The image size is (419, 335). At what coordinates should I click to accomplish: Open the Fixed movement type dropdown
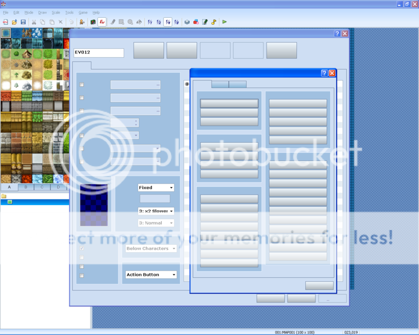(156, 187)
